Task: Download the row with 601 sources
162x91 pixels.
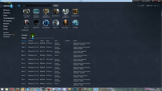Action: (41, 63)
